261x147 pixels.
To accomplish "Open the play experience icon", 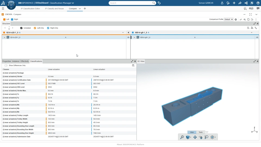I will pyautogui.click(x=251, y=8).
